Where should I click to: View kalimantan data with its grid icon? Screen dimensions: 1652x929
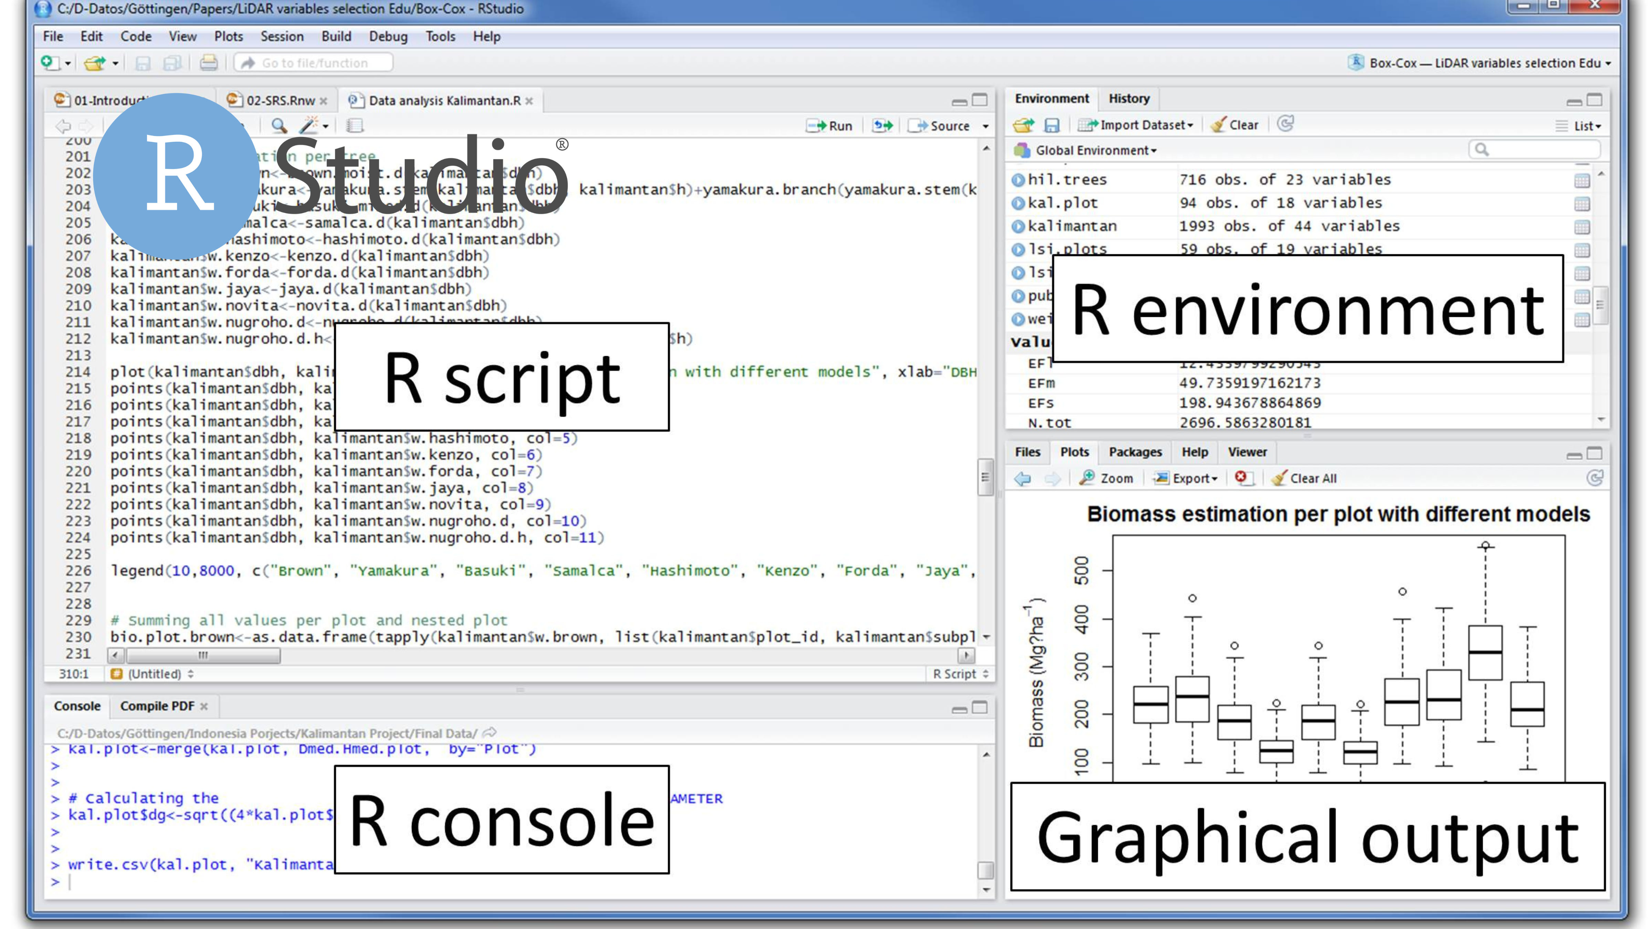pos(1581,227)
